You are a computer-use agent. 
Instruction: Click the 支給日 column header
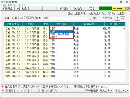(x=31, y=24)
